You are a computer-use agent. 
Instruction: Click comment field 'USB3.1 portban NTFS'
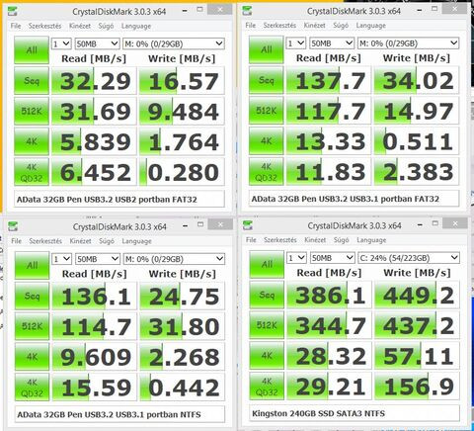119,414
